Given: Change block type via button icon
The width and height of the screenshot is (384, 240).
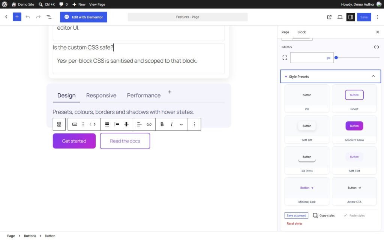Looking at the screenshot, I should pyautogui.click(x=75, y=124).
